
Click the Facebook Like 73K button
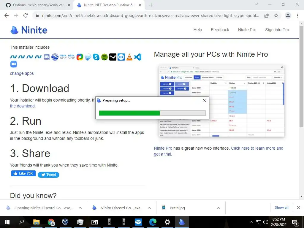[23, 173]
